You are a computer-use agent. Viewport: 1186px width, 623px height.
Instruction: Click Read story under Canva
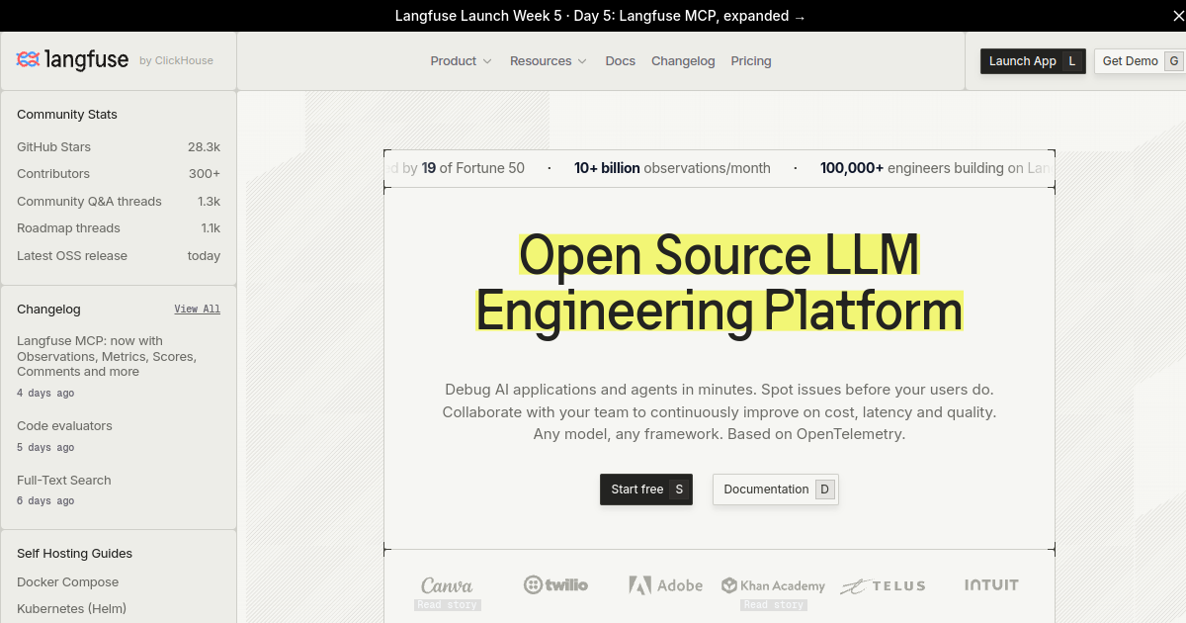pyautogui.click(x=448, y=605)
